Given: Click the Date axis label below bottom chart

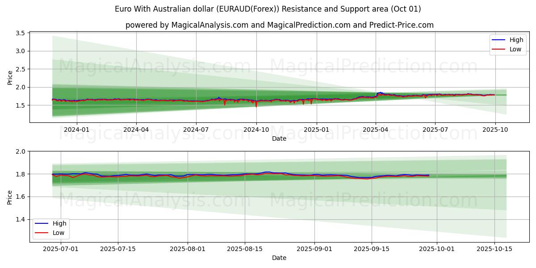Looking at the screenshot, I should coord(279,258).
